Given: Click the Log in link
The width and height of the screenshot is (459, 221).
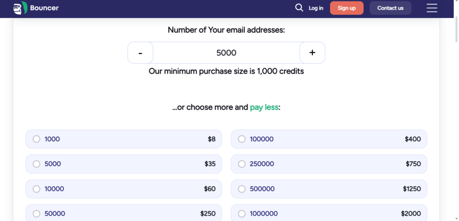Looking at the screenshot, I should 316,8.
